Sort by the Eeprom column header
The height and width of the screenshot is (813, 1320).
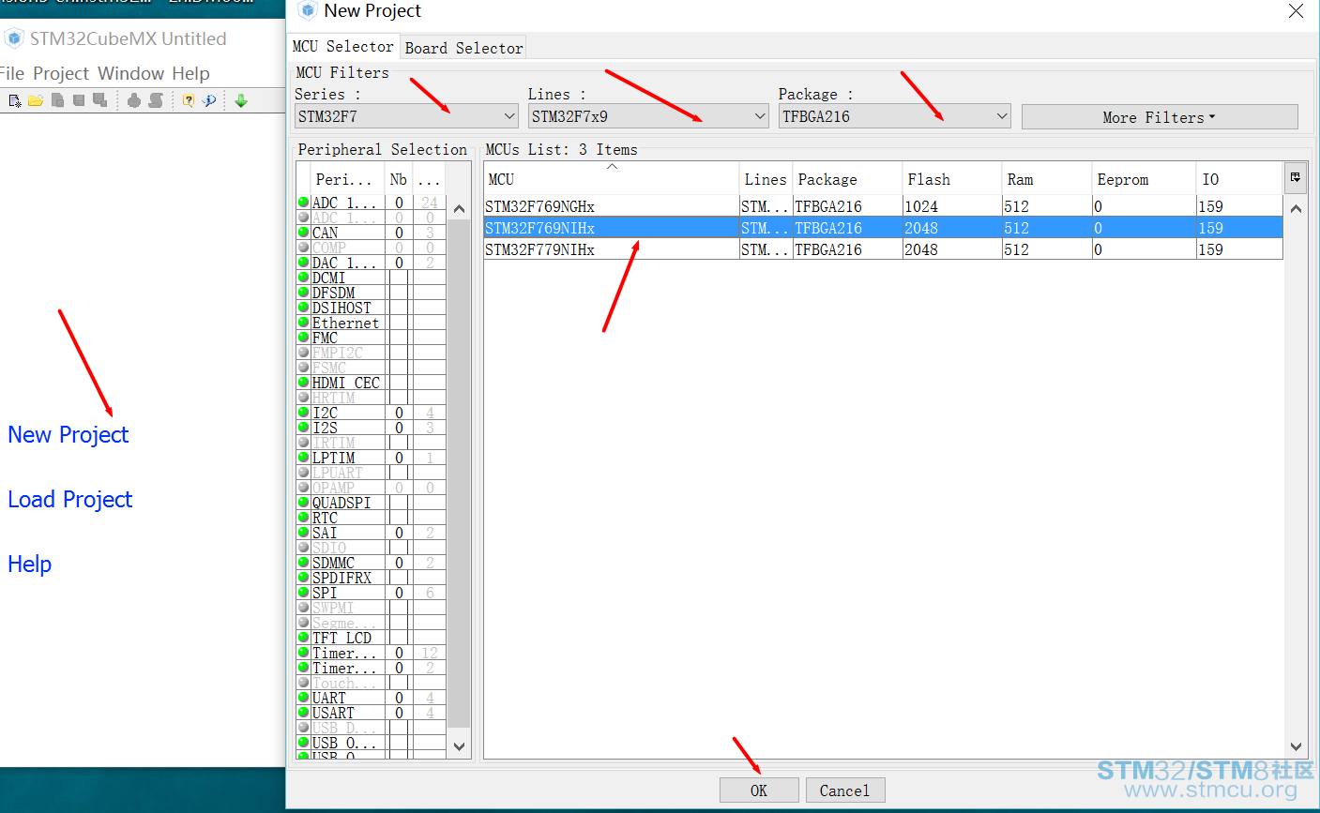coord(1145,179)
